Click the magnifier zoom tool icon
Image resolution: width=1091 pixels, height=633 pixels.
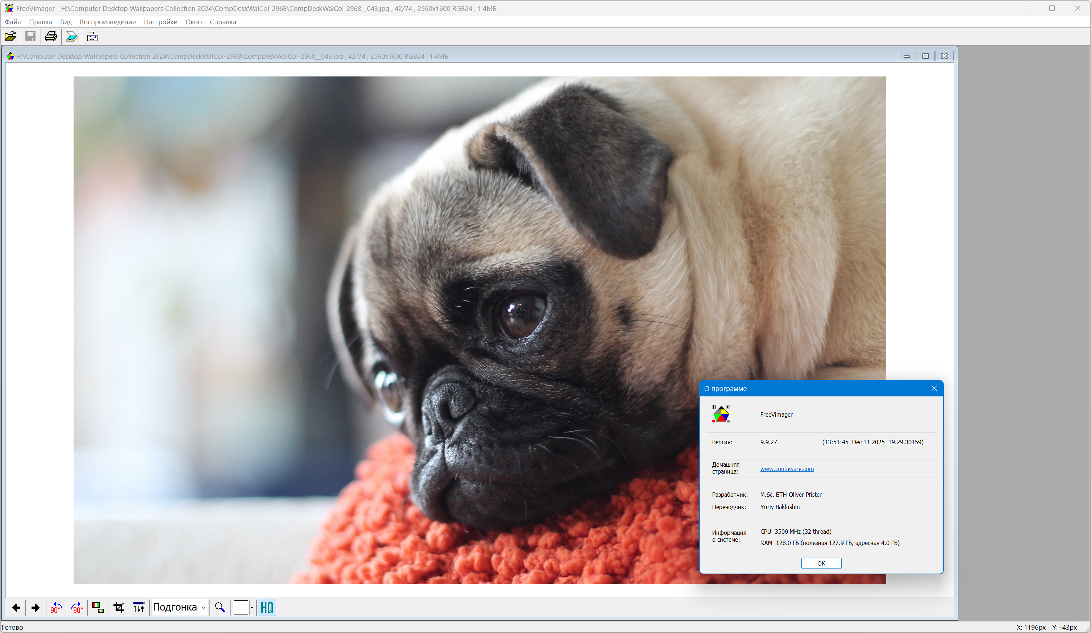220,608
